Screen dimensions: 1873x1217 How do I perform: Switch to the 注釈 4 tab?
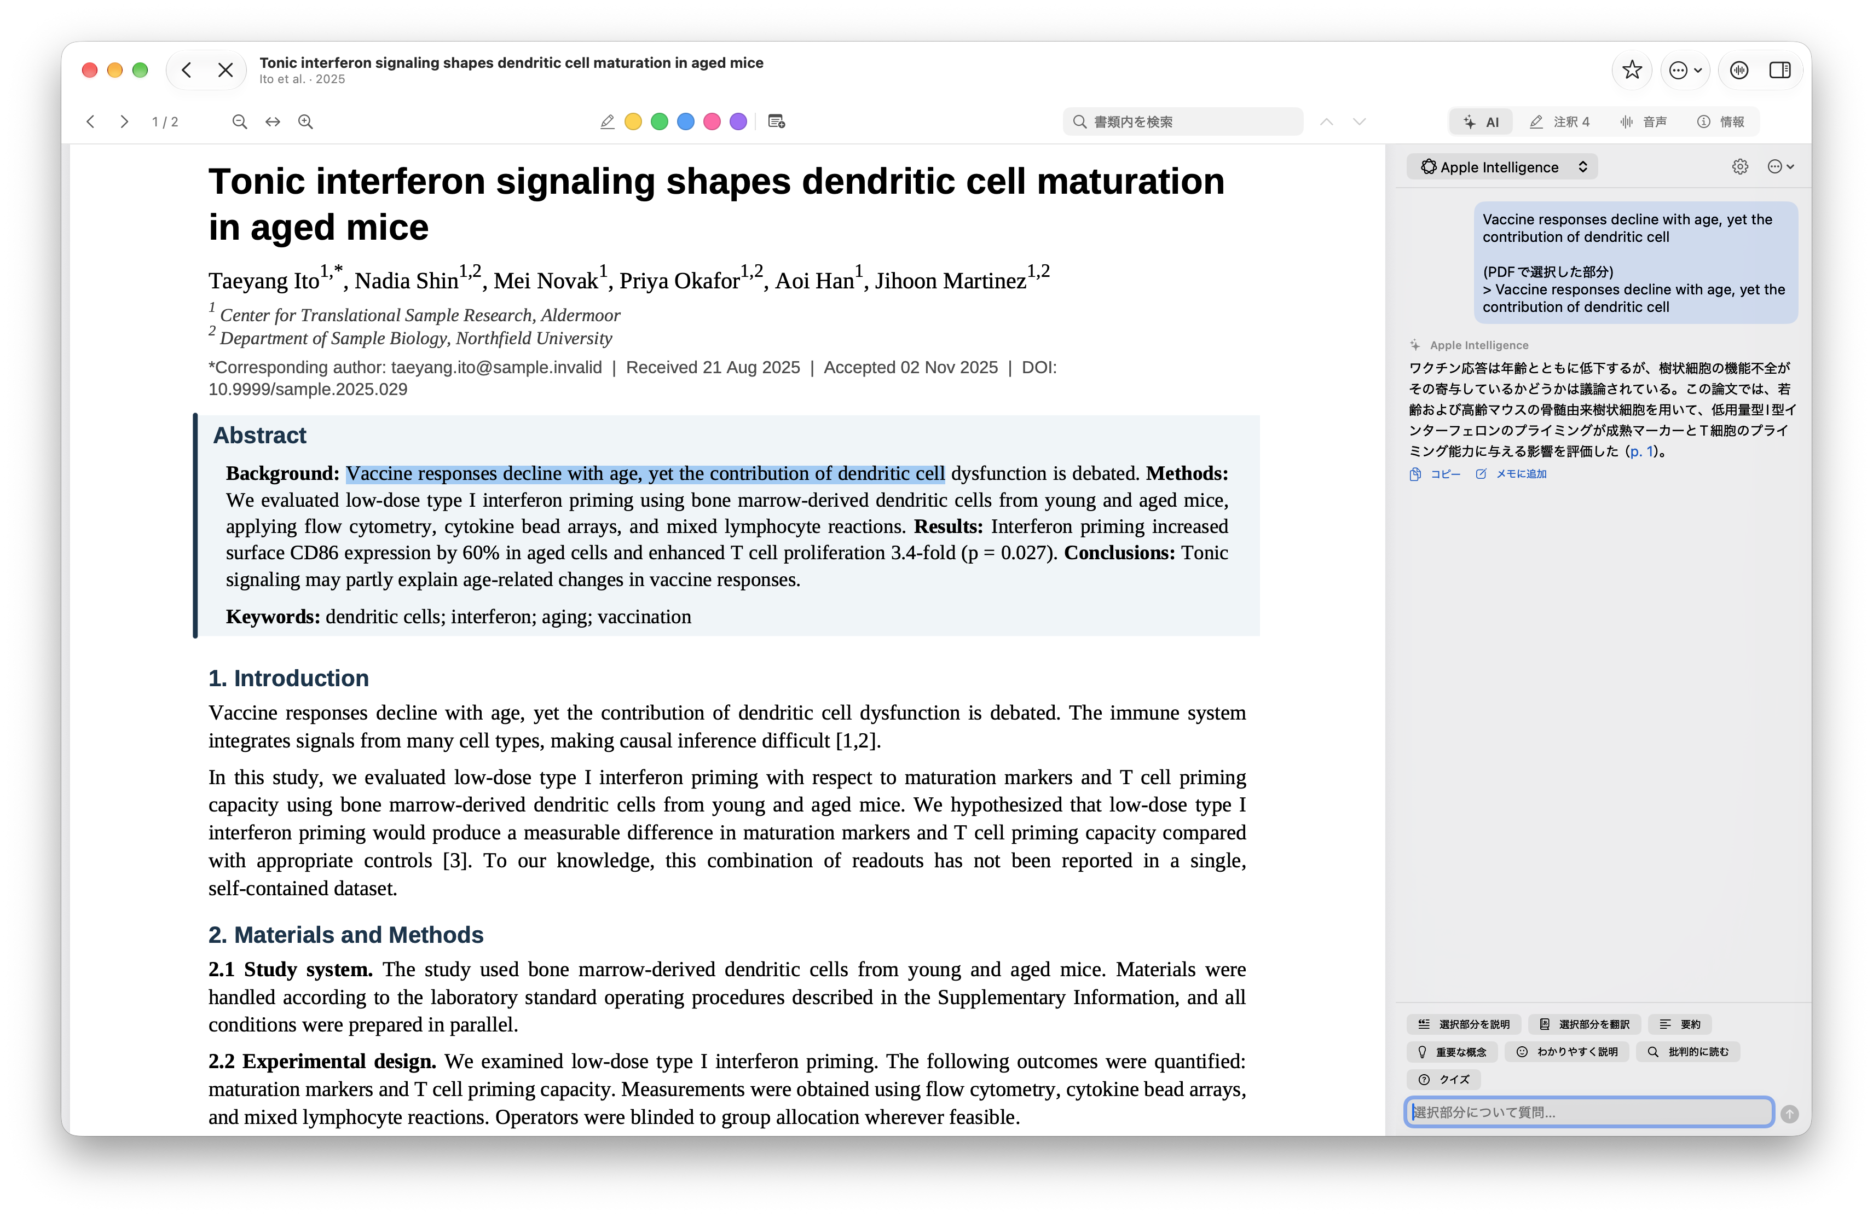[1560, 122]
